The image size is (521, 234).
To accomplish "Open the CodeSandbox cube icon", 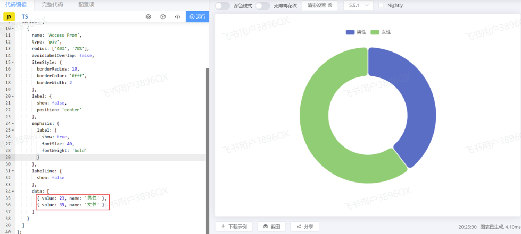I will pos(163,16).
